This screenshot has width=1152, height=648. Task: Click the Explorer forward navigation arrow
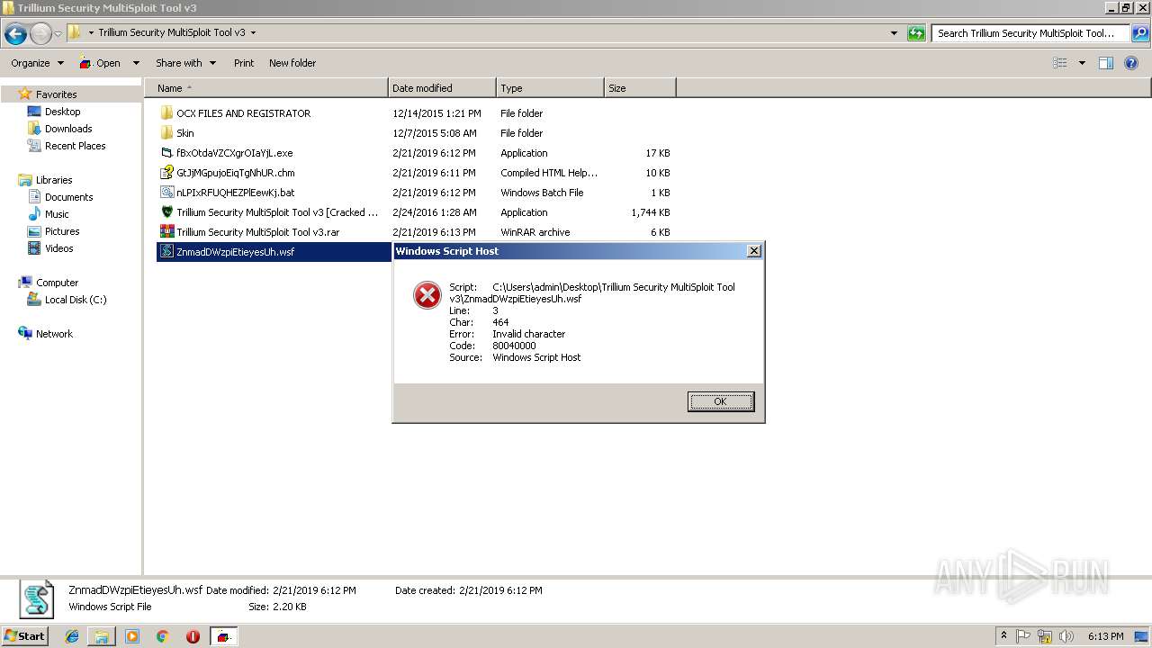click(x=40, y=34)
